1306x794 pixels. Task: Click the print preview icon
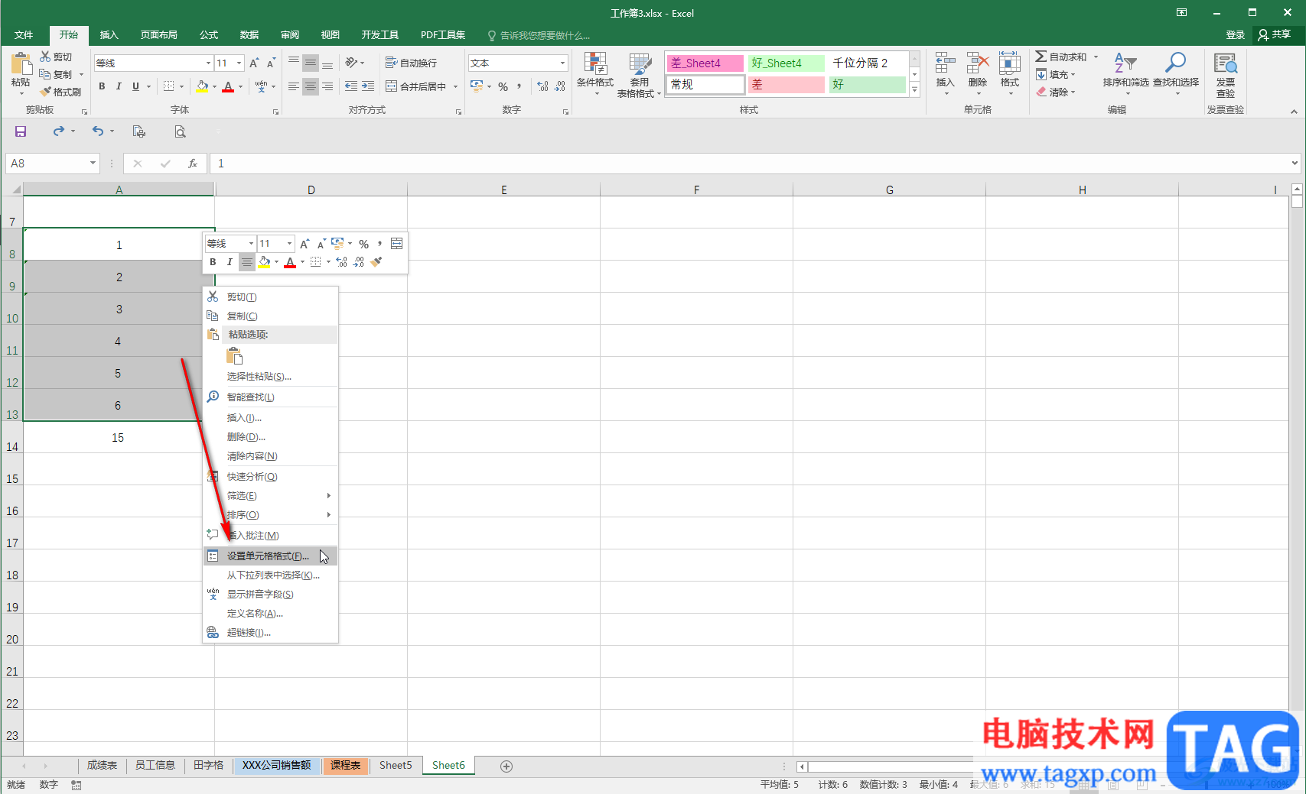tap(180, 131)
